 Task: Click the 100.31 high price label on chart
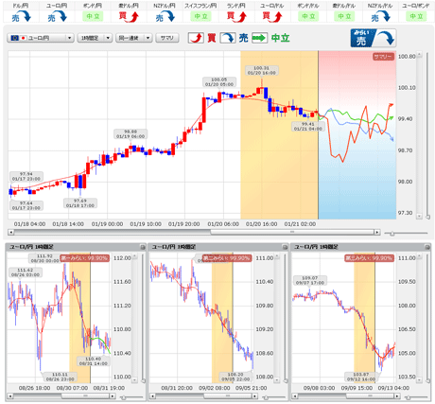(262, 70)
